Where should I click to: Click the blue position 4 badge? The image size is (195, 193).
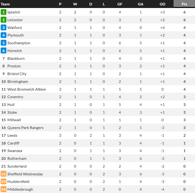(3, 35)
